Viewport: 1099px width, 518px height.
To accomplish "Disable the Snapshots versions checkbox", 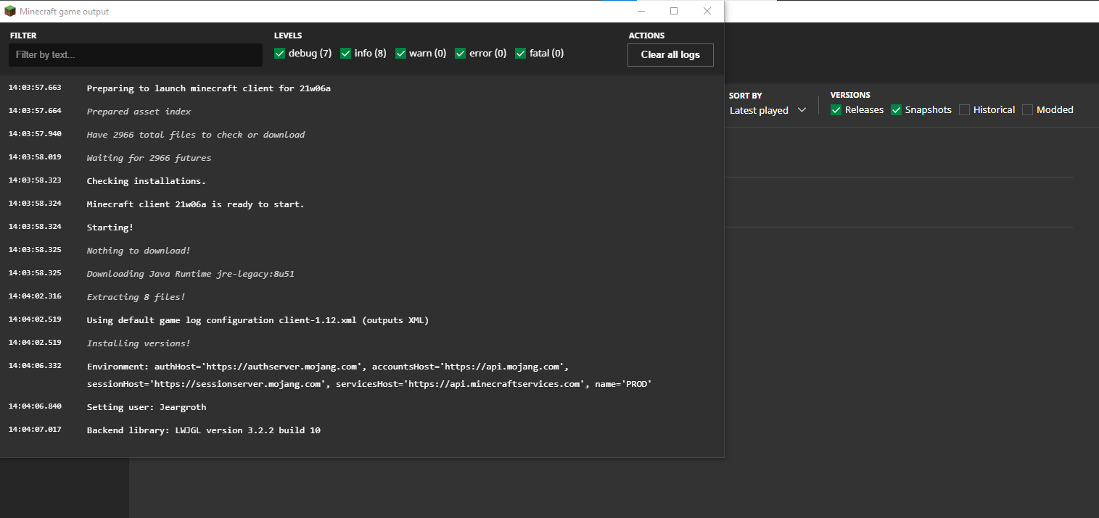I will point(897,110).
